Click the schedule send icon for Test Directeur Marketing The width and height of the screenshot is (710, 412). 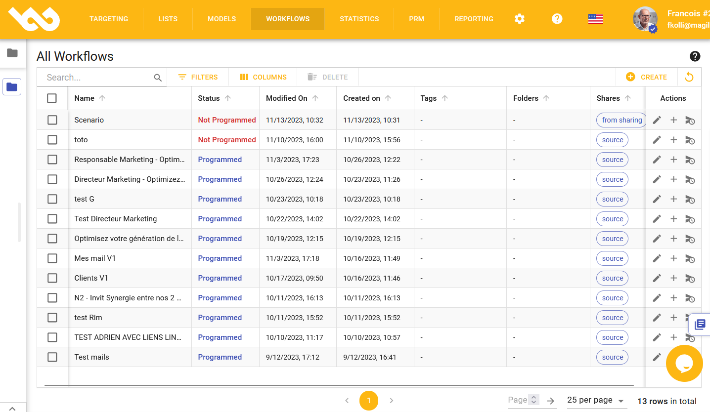690,219
